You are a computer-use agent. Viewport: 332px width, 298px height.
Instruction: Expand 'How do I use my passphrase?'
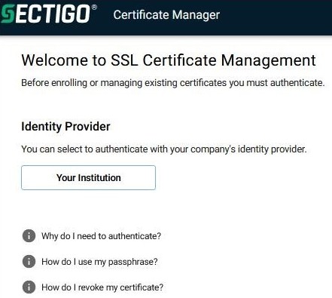coord(99,262)
